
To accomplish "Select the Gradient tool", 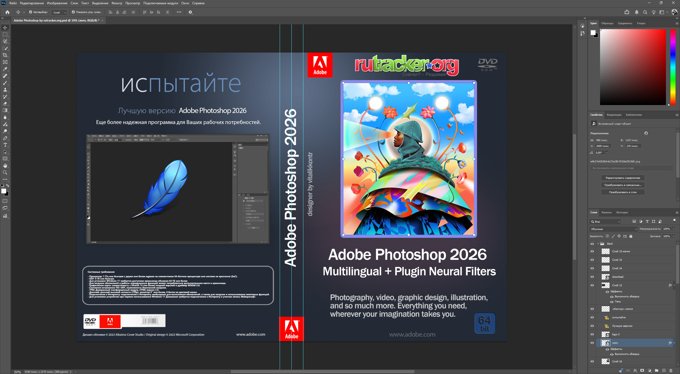I will tap(5, 110).
